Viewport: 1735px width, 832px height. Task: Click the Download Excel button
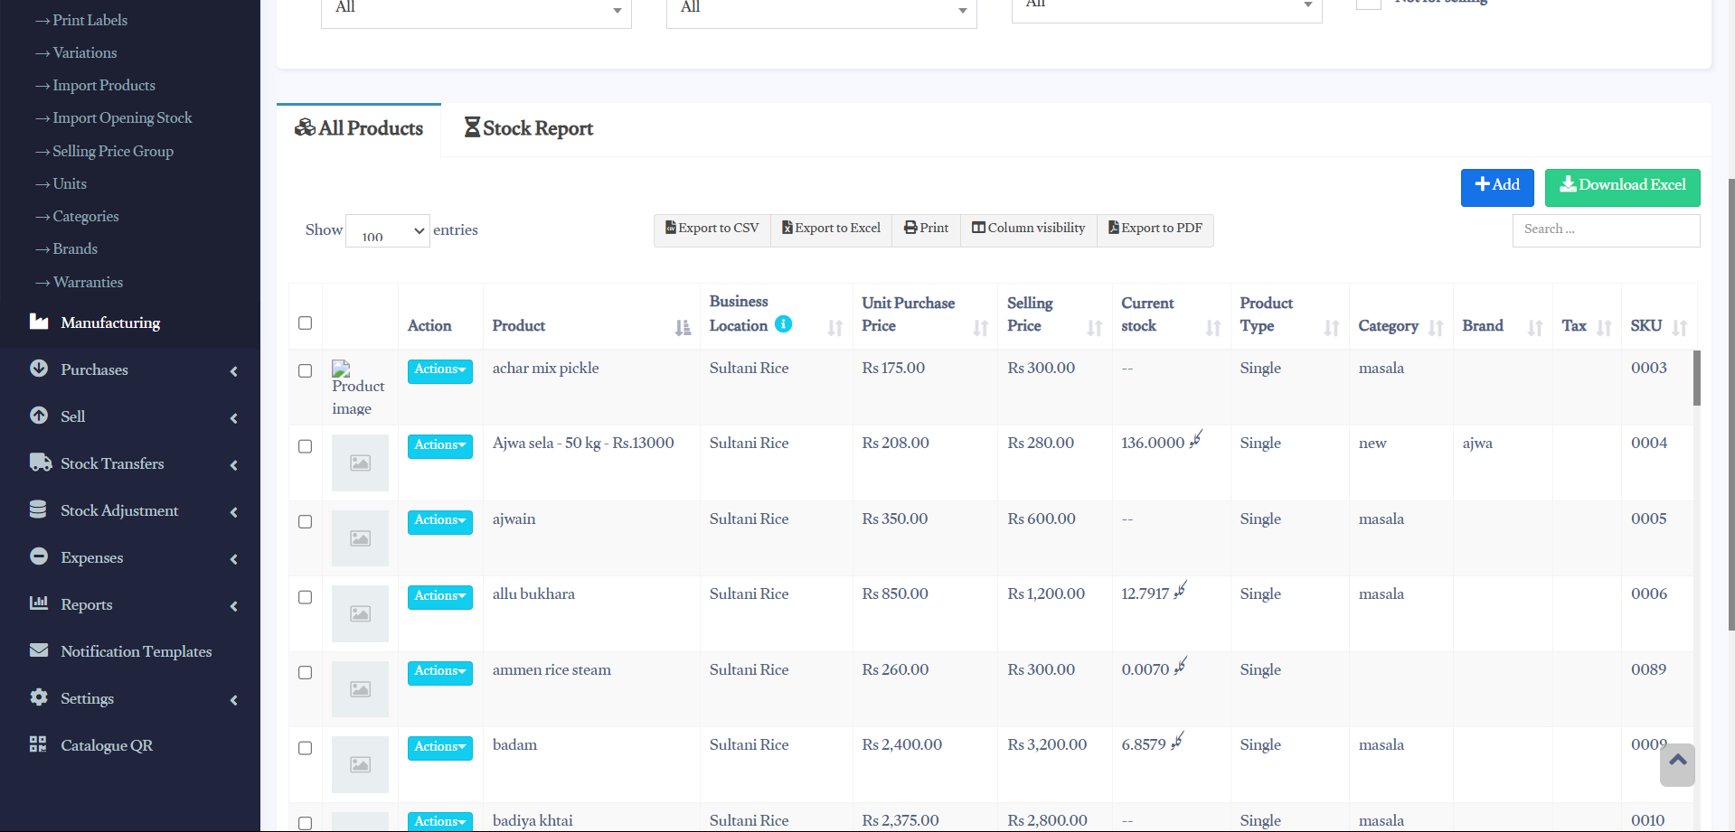(x=1622, y=187)
